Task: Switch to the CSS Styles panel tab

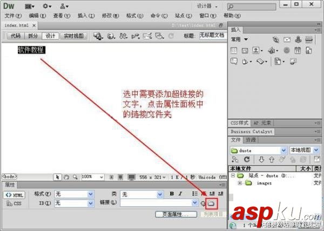Action: click(x=239, y=123)
